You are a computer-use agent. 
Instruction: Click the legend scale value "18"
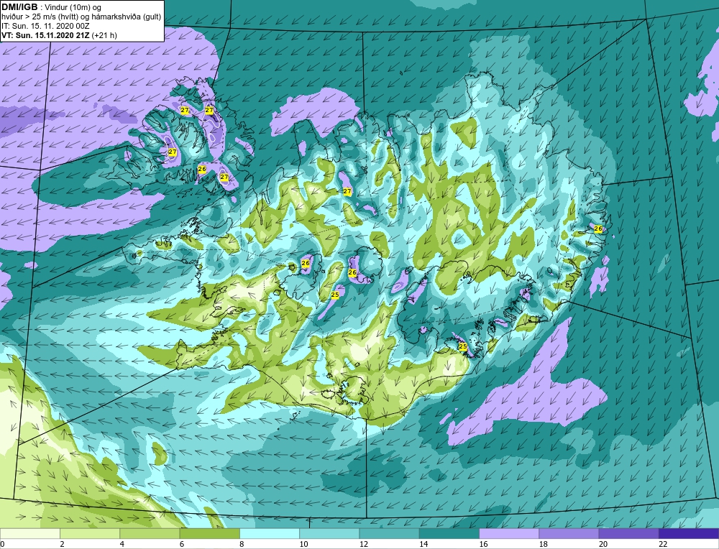click(544, 544)
